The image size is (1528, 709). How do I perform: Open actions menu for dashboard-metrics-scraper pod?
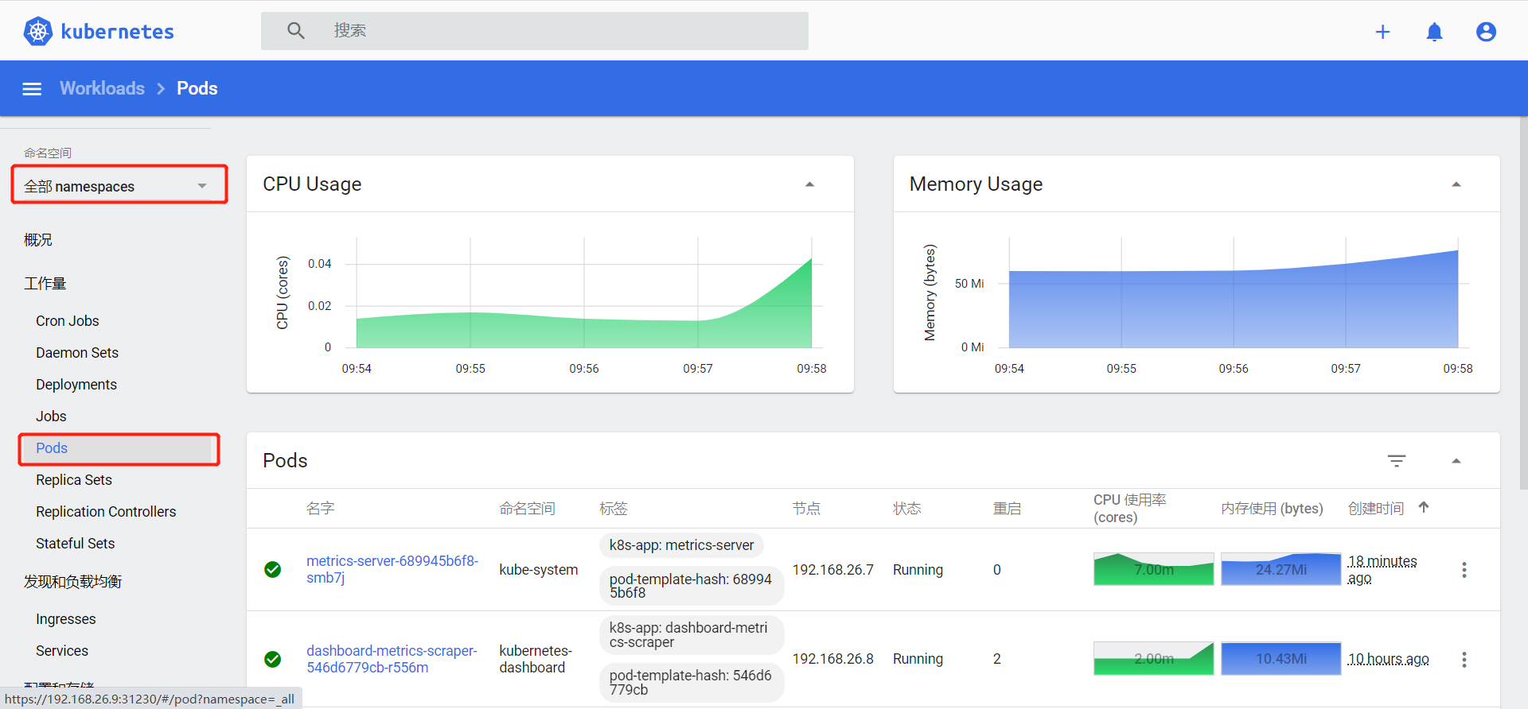point(1464,660)
